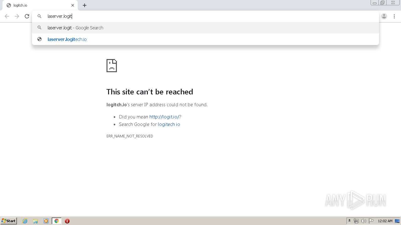Click the globe icon beside laserver.logitech.io
The width and height of the screenshot is (401, 225).
pyautogui.click(x=39, y=39)
